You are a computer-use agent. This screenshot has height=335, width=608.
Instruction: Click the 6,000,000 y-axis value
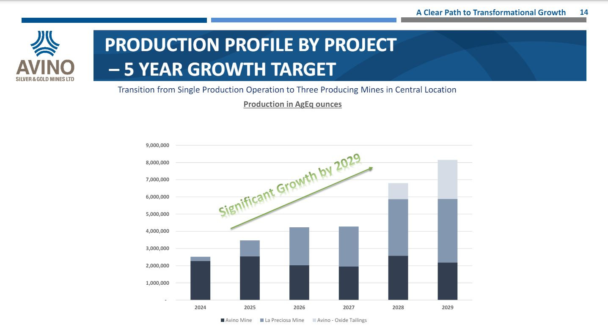(157, 197)
